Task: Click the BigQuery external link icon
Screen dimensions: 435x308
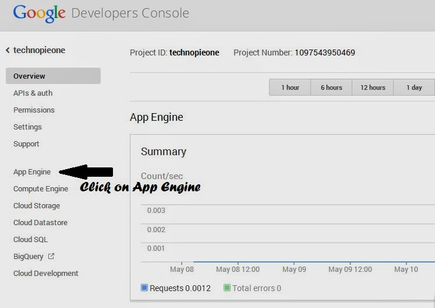Action: (51, 256)
